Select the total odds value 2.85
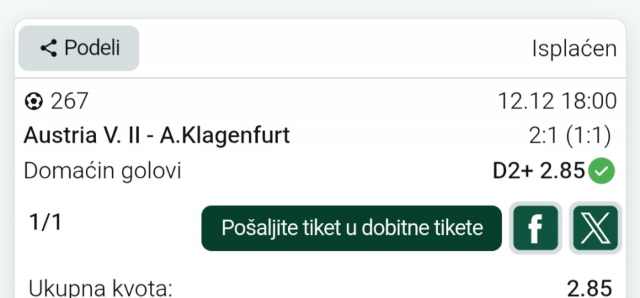Viewport: 640px width, 298px height. [x=589, y=289]
